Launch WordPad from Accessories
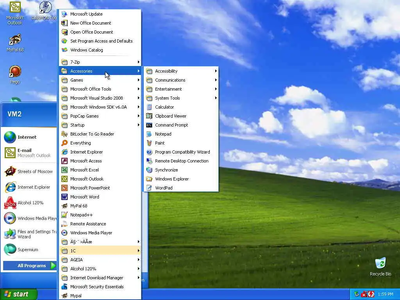This screenshot has height=300, width=400. (181, 188)
